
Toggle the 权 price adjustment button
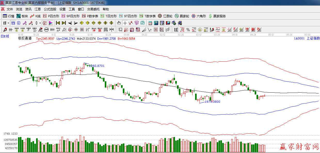pos(45,23)
